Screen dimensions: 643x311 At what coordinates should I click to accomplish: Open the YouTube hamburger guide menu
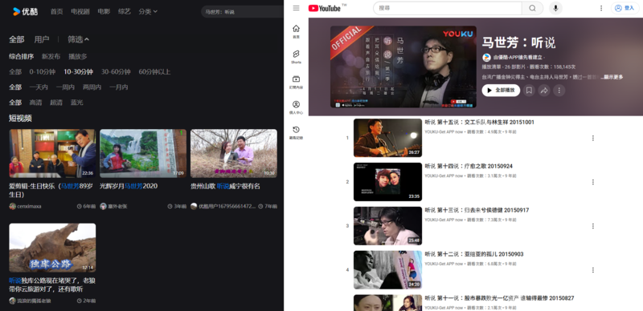point(296,8)
